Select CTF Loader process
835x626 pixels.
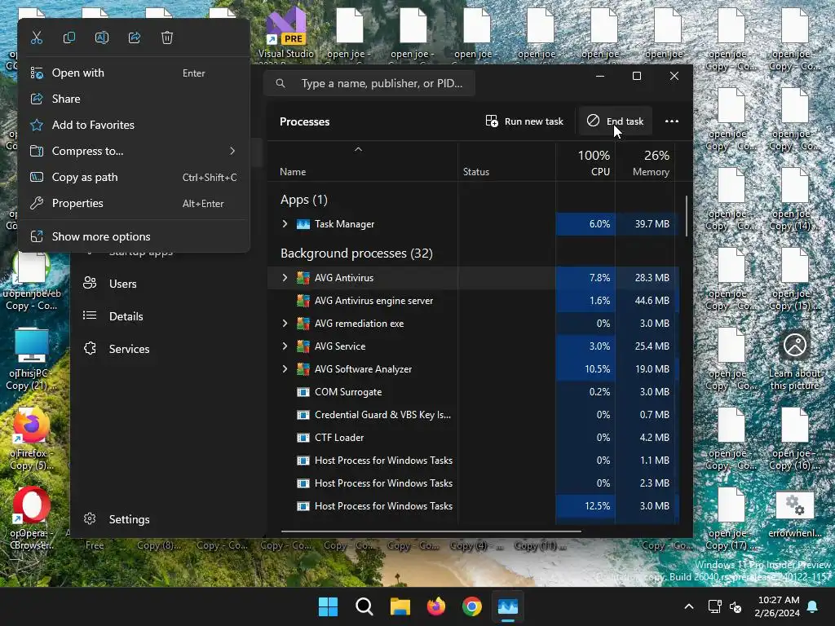(473, 438)
